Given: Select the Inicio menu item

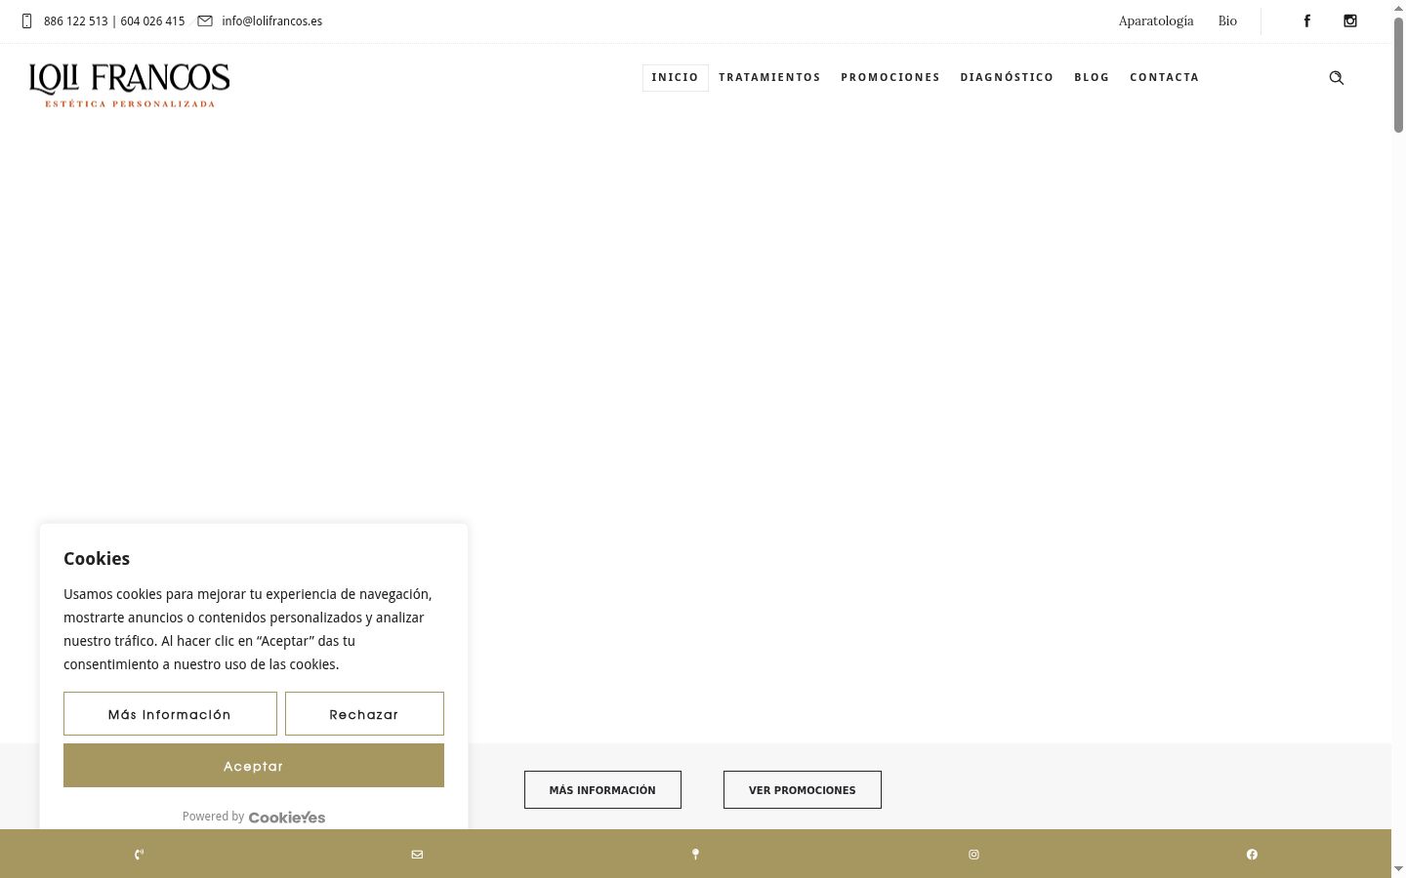Looking at the screenshot, I should coord(676,78).
